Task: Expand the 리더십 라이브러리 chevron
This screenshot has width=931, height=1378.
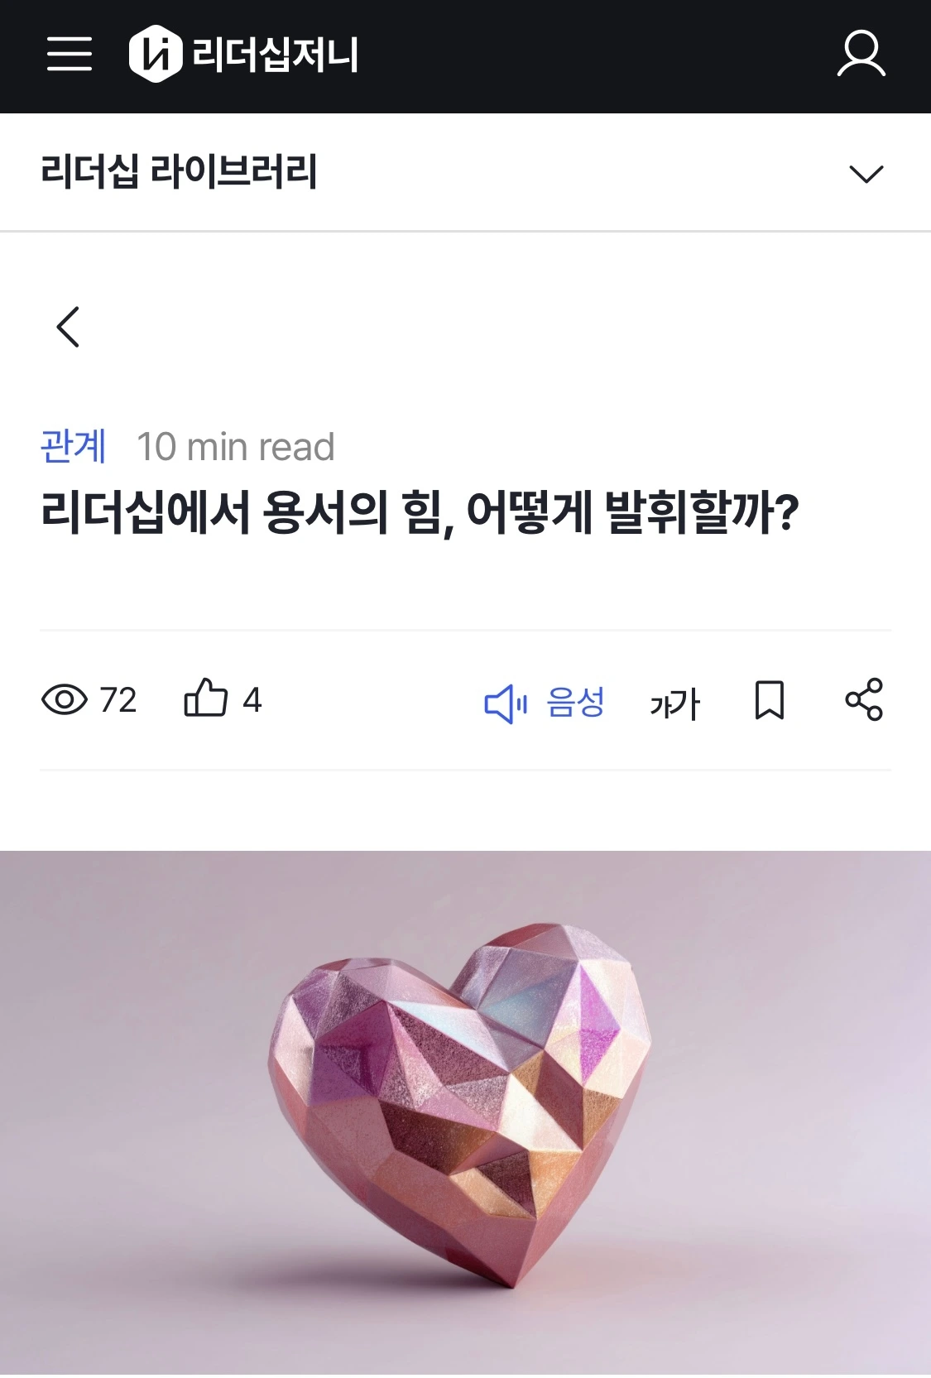Action: pyautogui.click(x=866, y=174)
